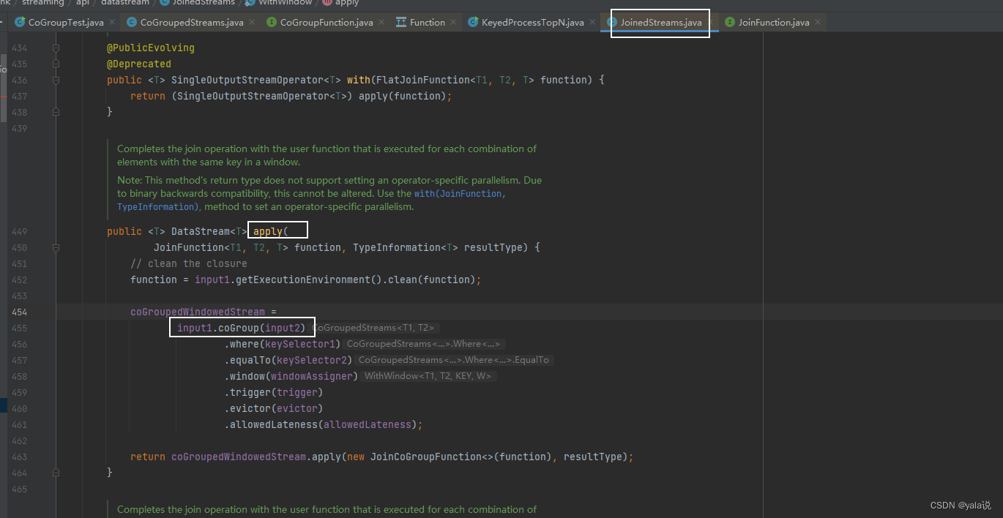This screenshot has width=1003, height=518.
Task: Click .equalTo(keySelector2) call
Action: pyautogui.click(x=288, y=360)
